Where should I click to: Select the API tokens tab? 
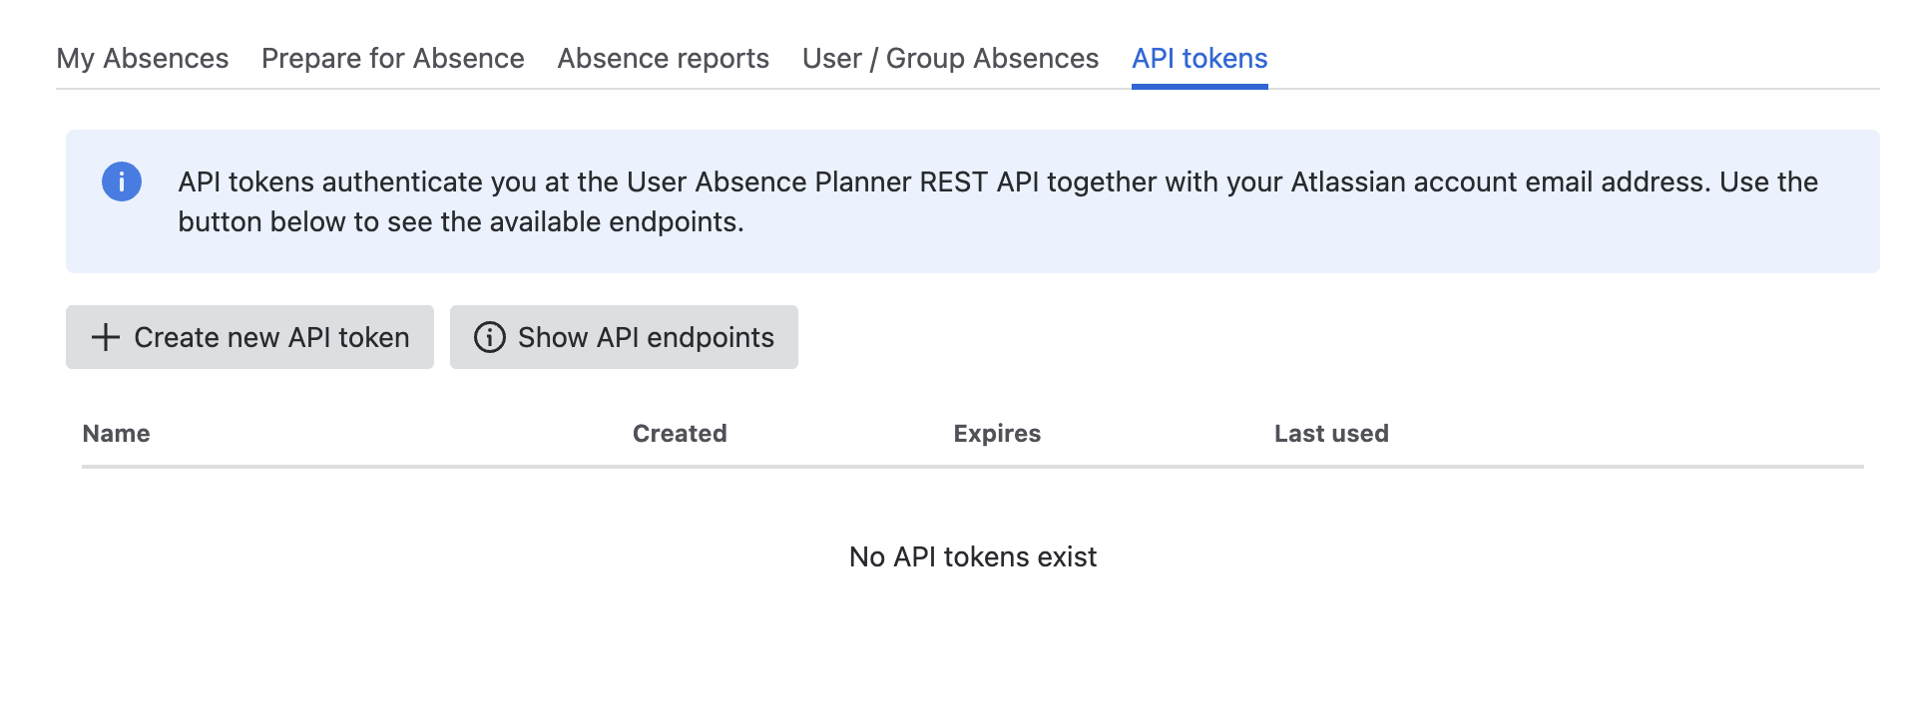(1199, 59)
